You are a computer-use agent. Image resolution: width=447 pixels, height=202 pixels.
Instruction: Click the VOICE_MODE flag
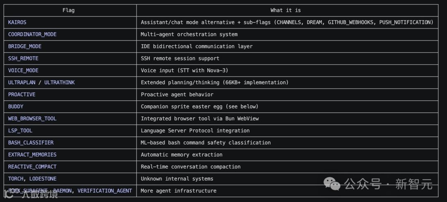click(x=23, y=70)
